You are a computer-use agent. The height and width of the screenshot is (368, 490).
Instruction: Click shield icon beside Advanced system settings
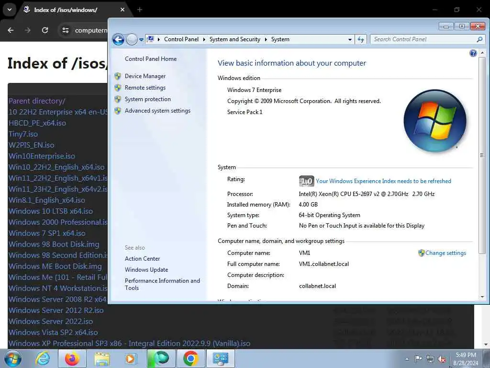[x=118, y=111]
